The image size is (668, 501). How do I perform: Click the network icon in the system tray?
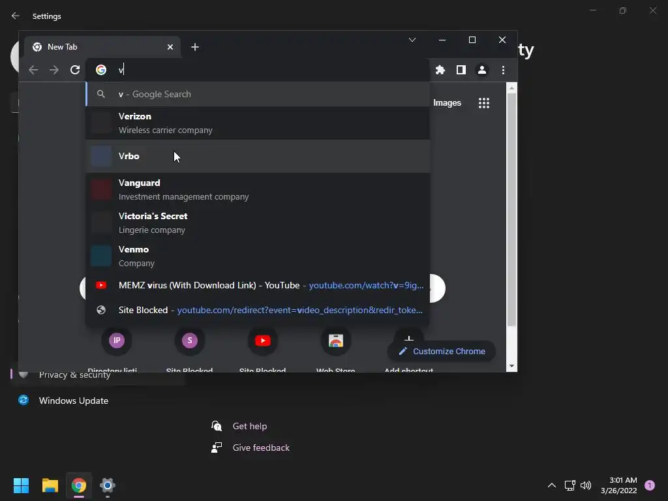569,485
